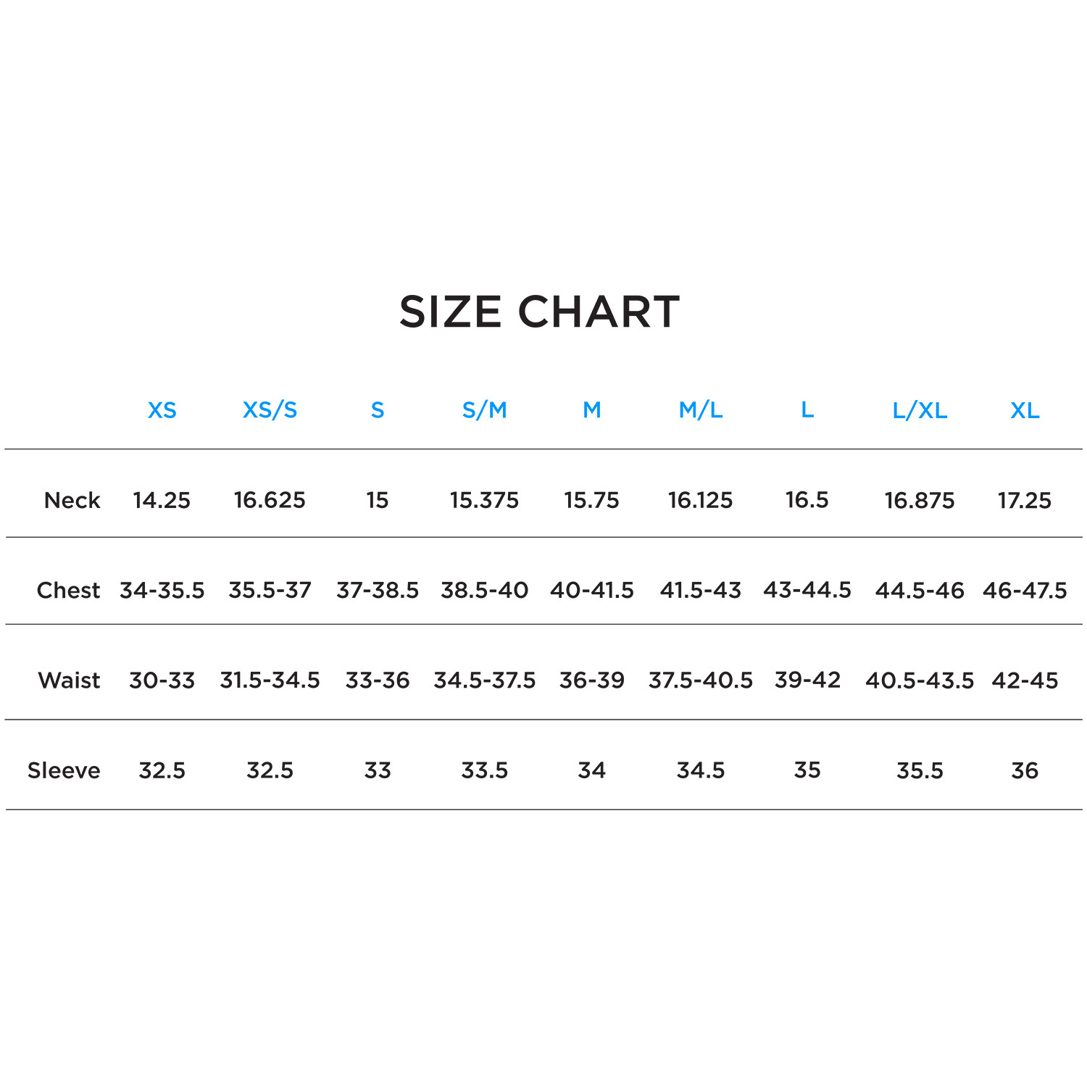Click the 46-47.5 chest range
This screenshot has width=1087, height=1087.
(1025, 590)
